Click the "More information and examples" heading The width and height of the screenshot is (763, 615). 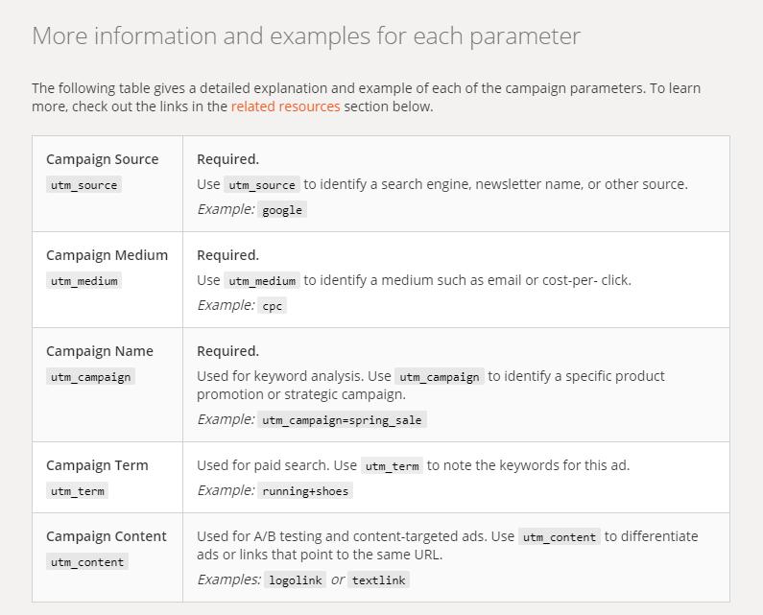[x=305, y=36]
